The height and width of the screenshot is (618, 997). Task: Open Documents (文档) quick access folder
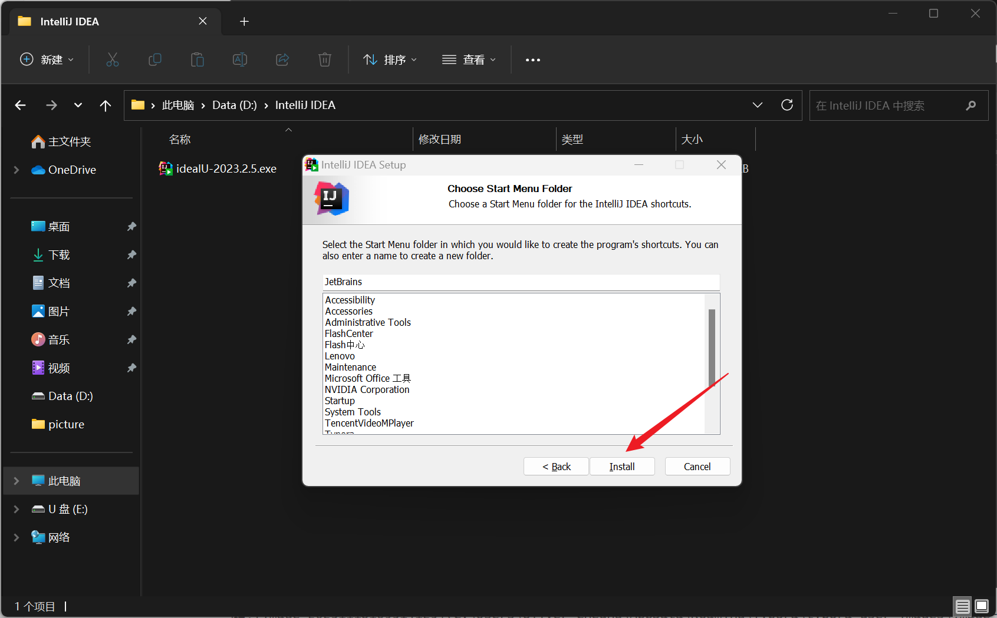click(51, 283)
